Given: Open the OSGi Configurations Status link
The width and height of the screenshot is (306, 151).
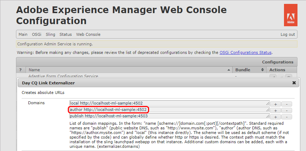Looking at the screenshot, I should [245, 52].
